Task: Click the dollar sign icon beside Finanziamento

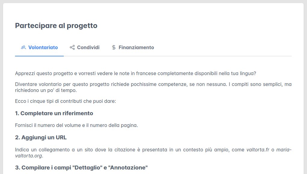Action: (x=114, y=47)
